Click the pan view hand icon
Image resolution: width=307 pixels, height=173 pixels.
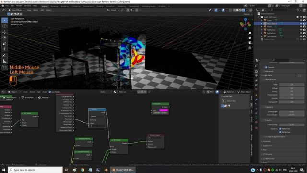pyautogui.click(x=250, y=37)
